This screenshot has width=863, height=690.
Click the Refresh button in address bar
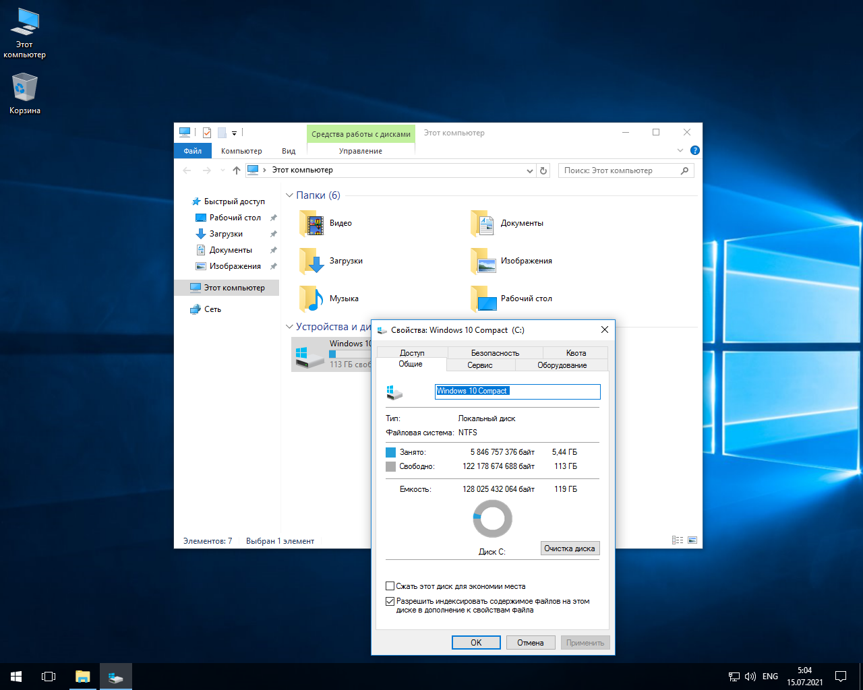click(x=543, y=170)
